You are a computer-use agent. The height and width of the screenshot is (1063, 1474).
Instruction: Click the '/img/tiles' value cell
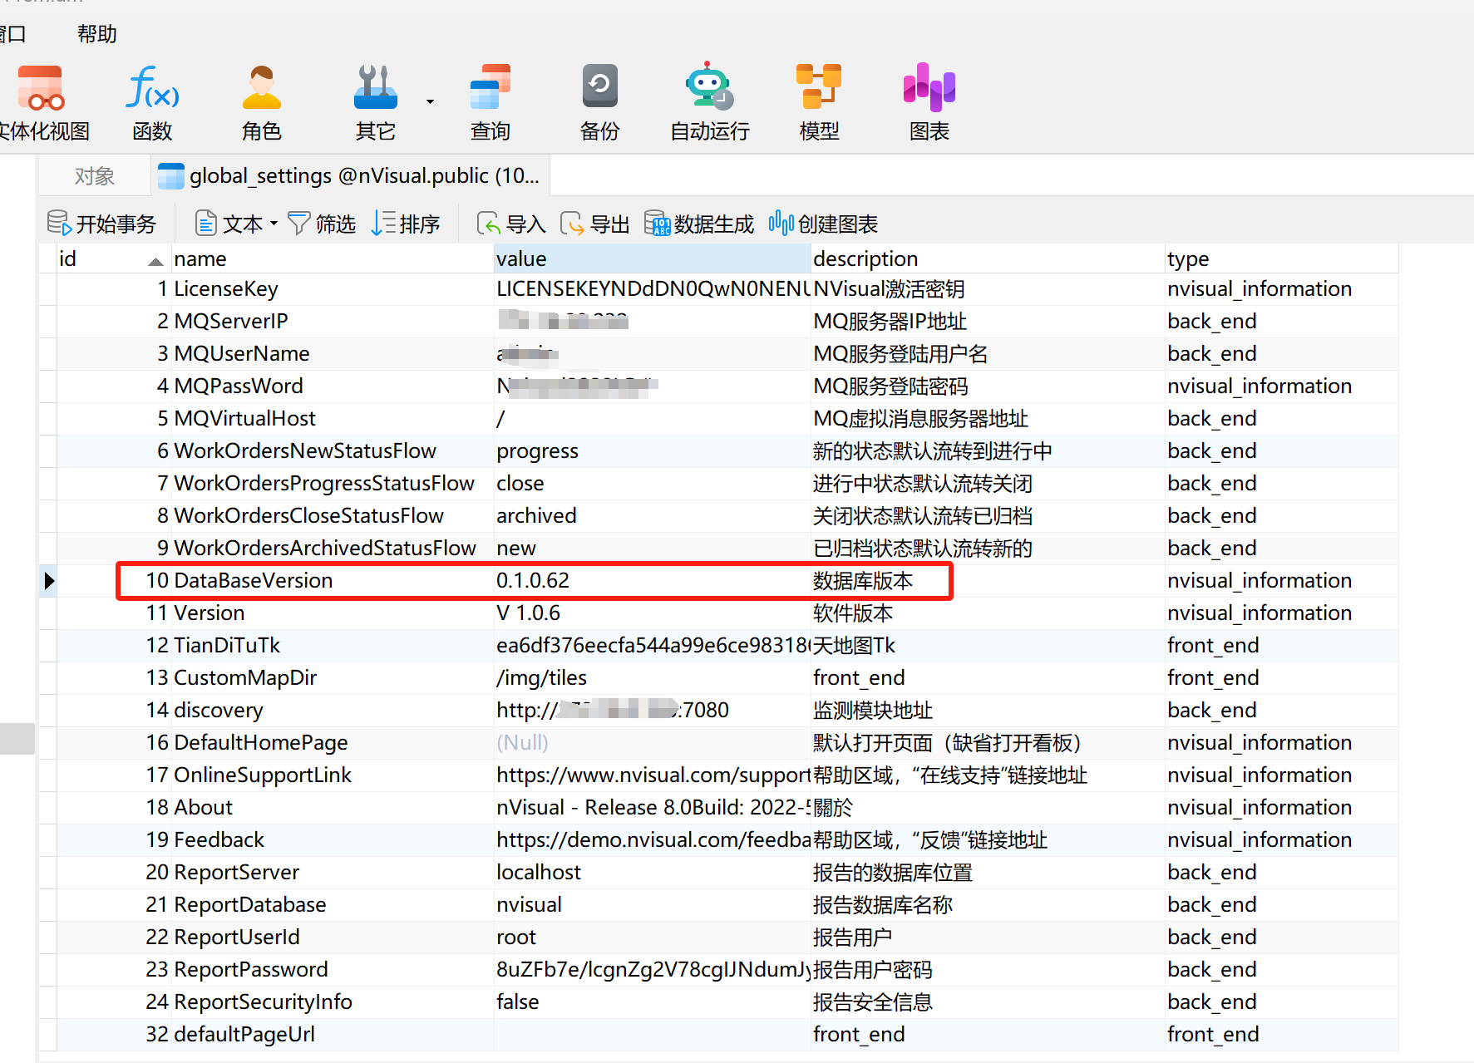click(653, 678)
